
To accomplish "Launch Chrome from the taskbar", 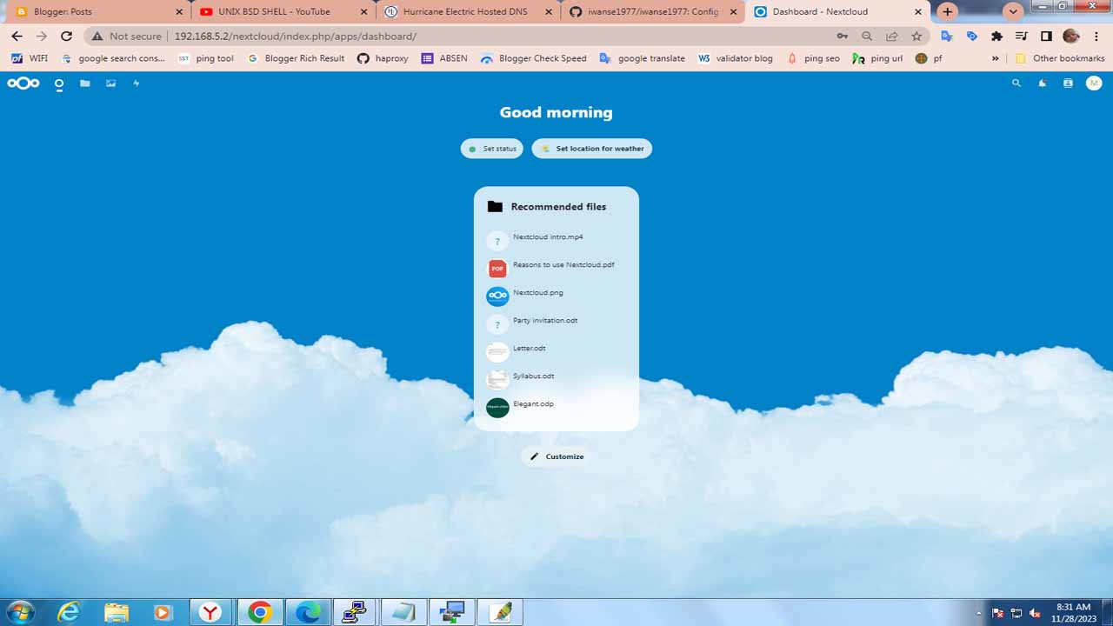I will click(x=259, y=611).
